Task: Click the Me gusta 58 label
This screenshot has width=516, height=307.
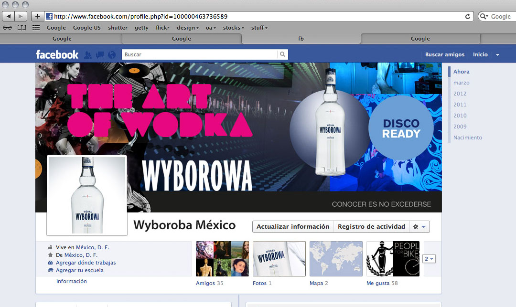Action: 382,283
